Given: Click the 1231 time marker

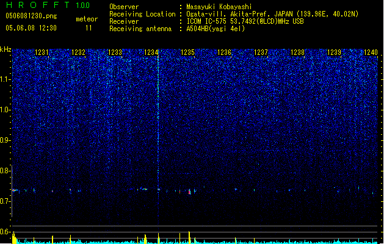Looking at the screenshot, I should tap(42, 52).
